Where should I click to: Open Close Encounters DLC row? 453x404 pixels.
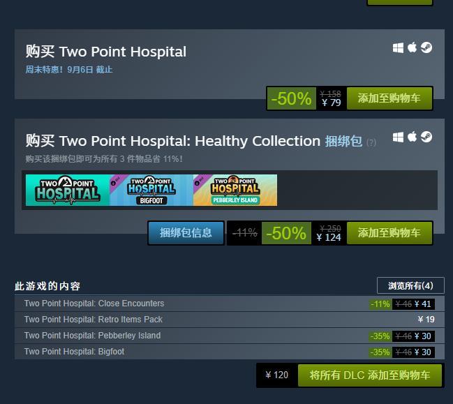(x=230, y=304)
